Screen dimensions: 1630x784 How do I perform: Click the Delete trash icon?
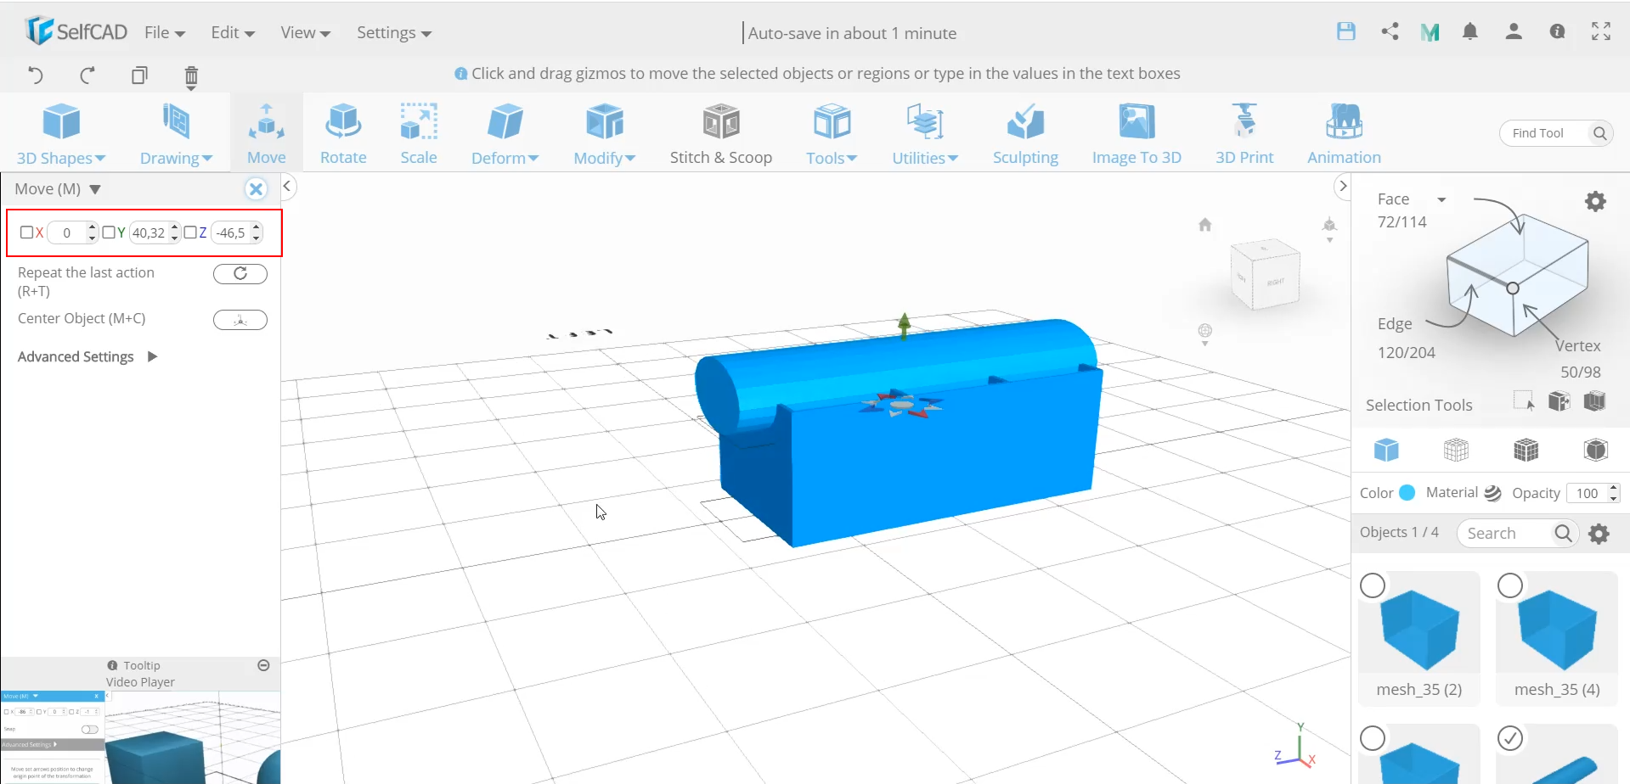[x=191, y=77]
